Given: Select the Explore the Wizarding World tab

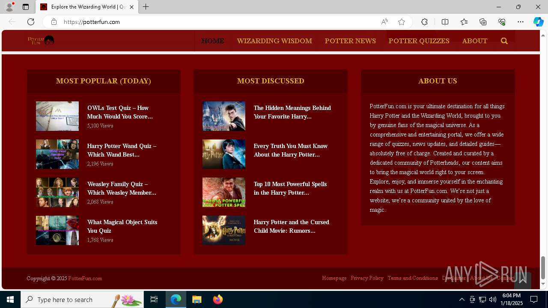Looking at the screenshot, I should 87,7.
